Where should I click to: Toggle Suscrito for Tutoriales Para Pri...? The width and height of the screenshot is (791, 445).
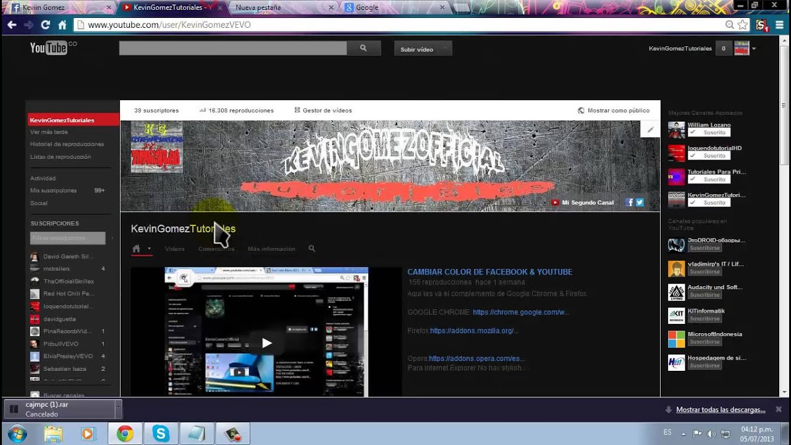point(709,179)
